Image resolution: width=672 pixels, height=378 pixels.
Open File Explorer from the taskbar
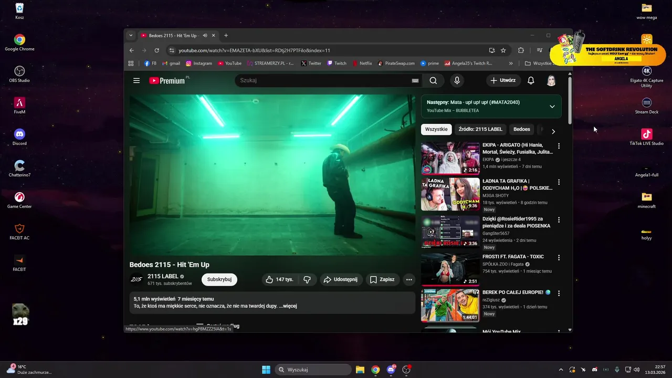point(360,370)
